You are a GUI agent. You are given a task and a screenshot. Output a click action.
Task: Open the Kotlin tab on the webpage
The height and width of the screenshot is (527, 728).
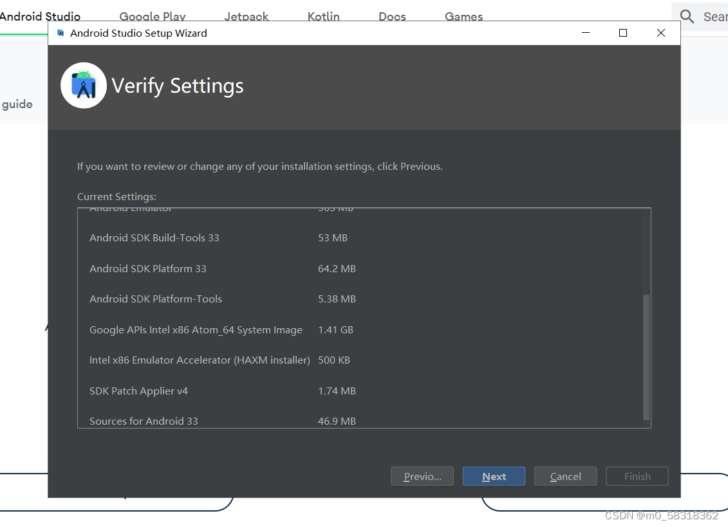click(x=323, y=17)
